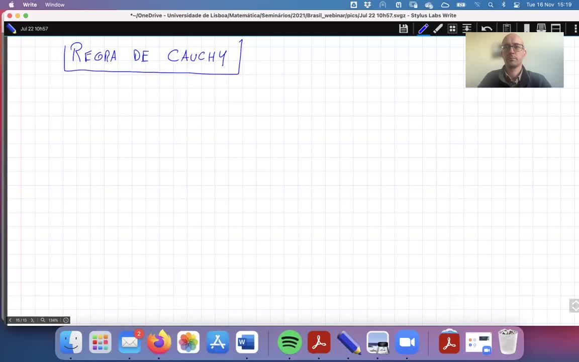
Task: Open Spotify from the Dock
Action: click(x=289, y=342)
